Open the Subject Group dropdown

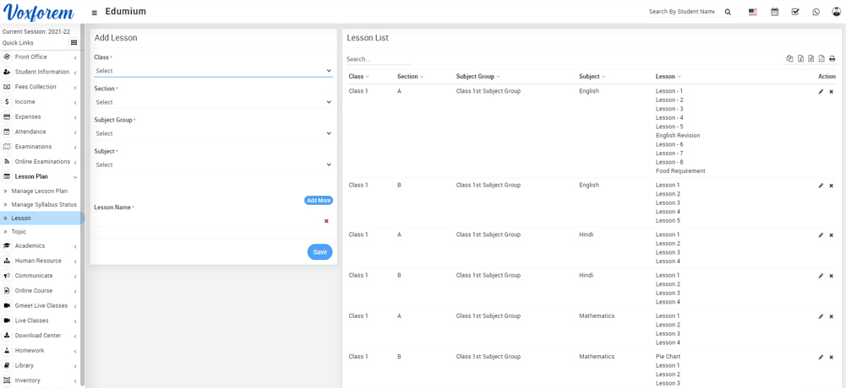(212, 133)
